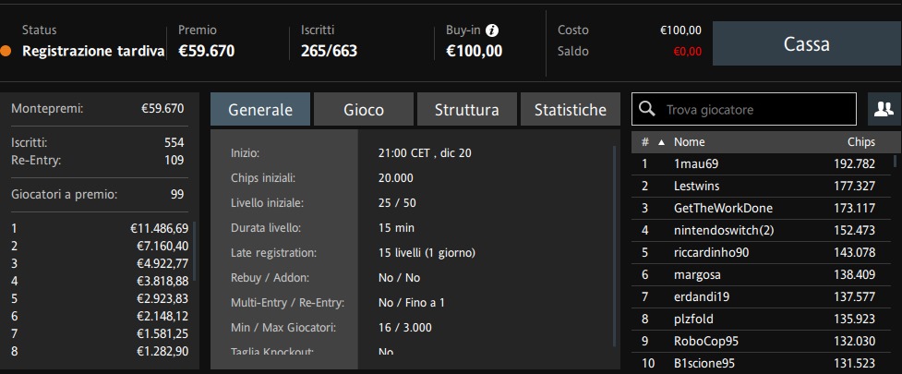Show the Generale tab
The width and height of the screenshot is (902, 374).
[260, 109]
